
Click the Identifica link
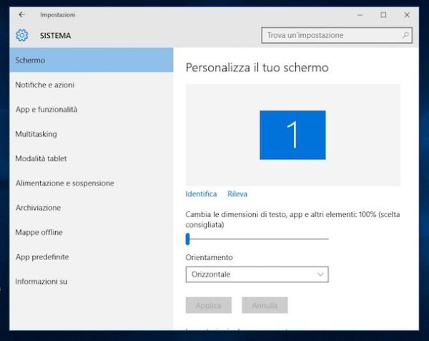tap(201, 194)
